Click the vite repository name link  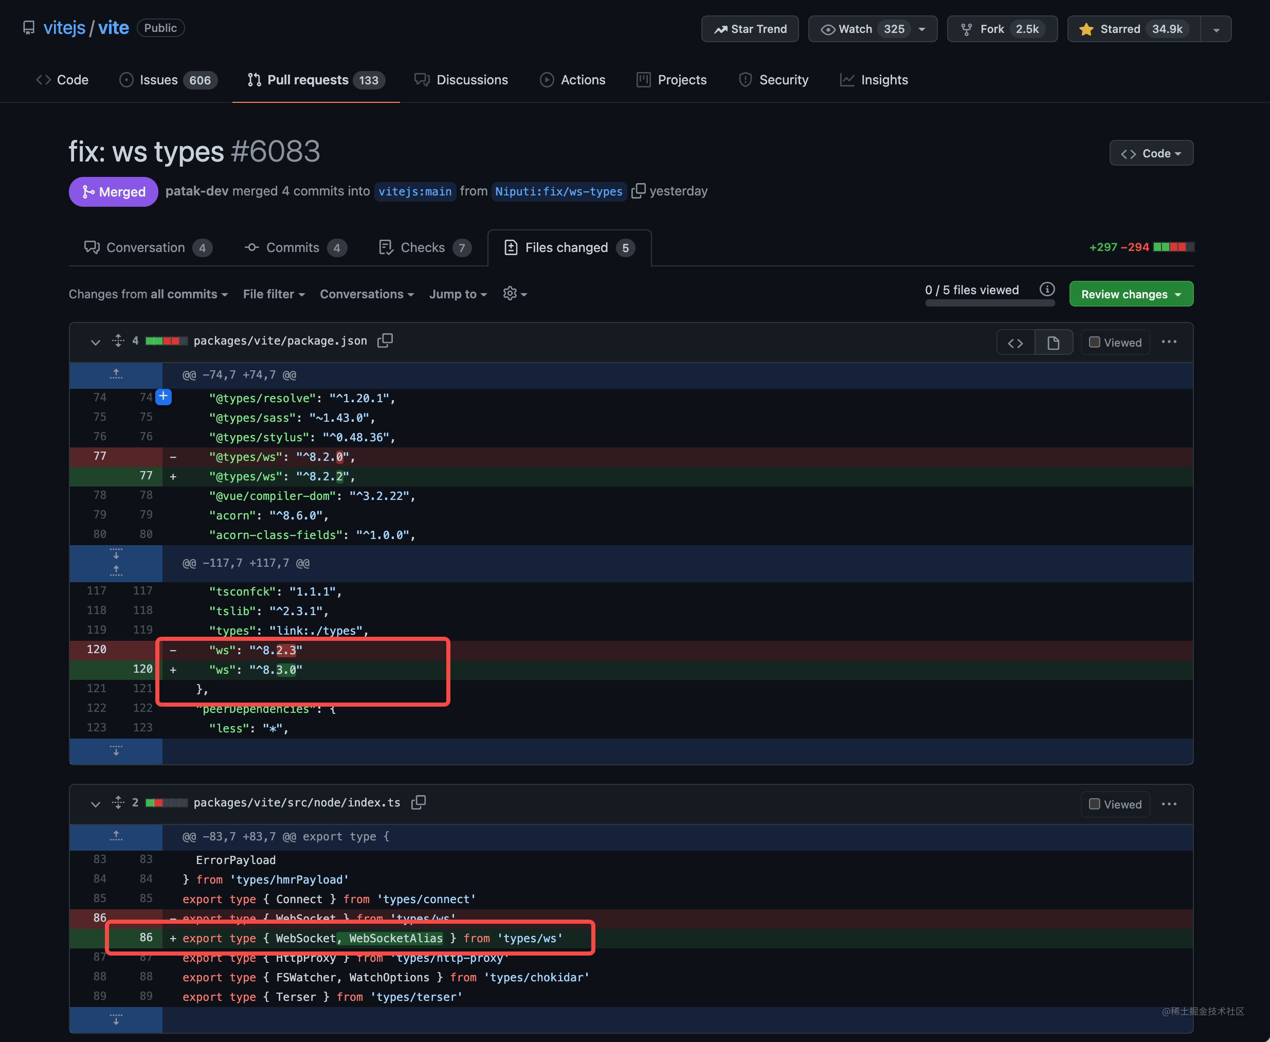[114, 28]
